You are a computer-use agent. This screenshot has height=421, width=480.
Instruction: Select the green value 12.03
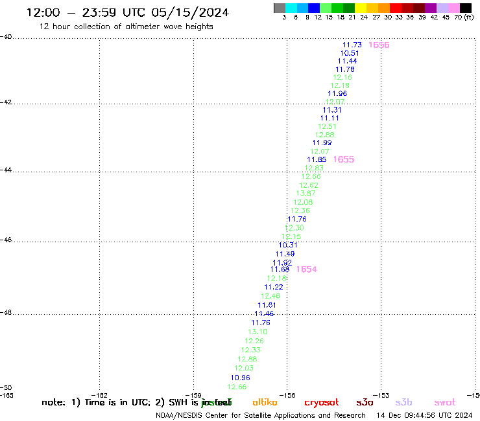click(x=244, y=368)
